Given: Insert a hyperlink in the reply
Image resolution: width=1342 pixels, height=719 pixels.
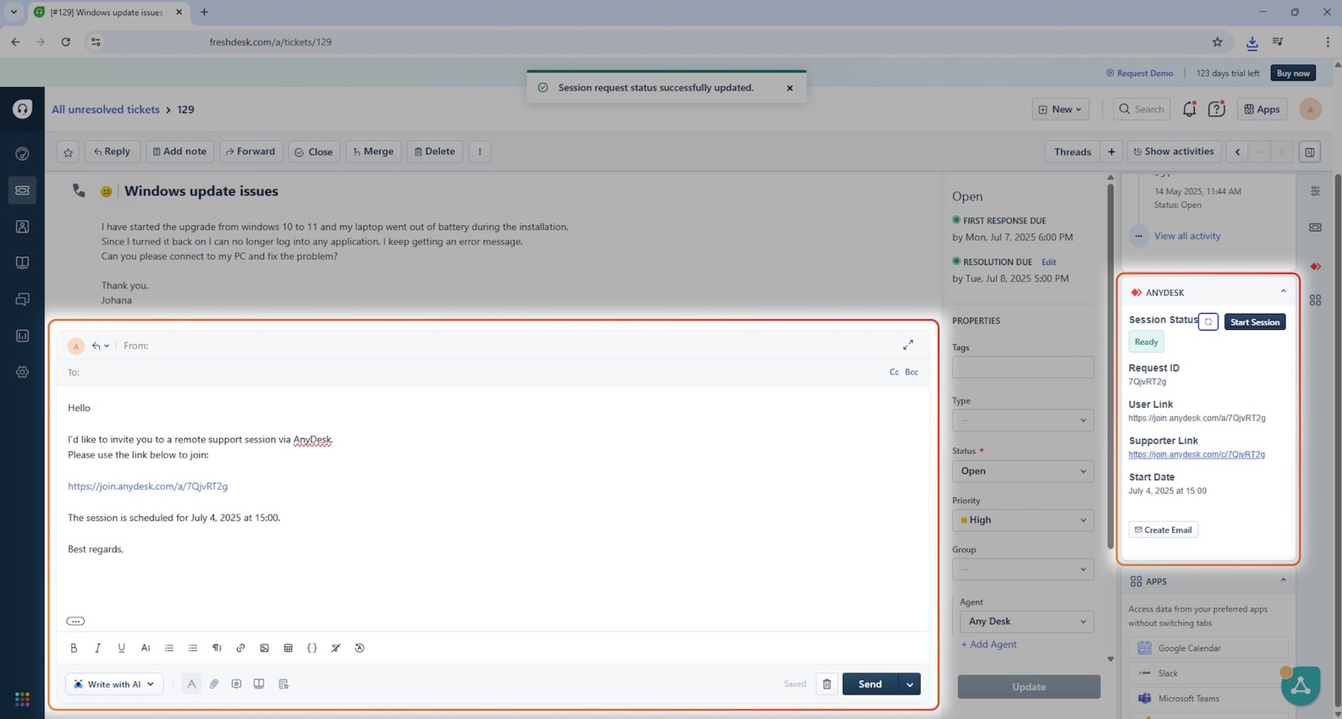Looking at the screenshot, I should pyautogui.click(x=240, y=648).
